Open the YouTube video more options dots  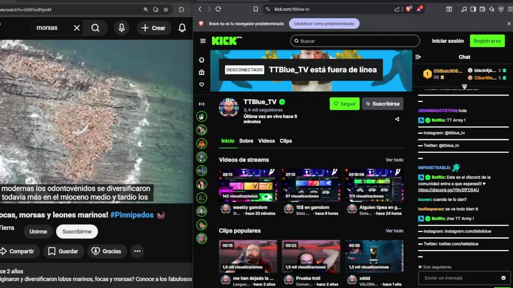[137, 251]
